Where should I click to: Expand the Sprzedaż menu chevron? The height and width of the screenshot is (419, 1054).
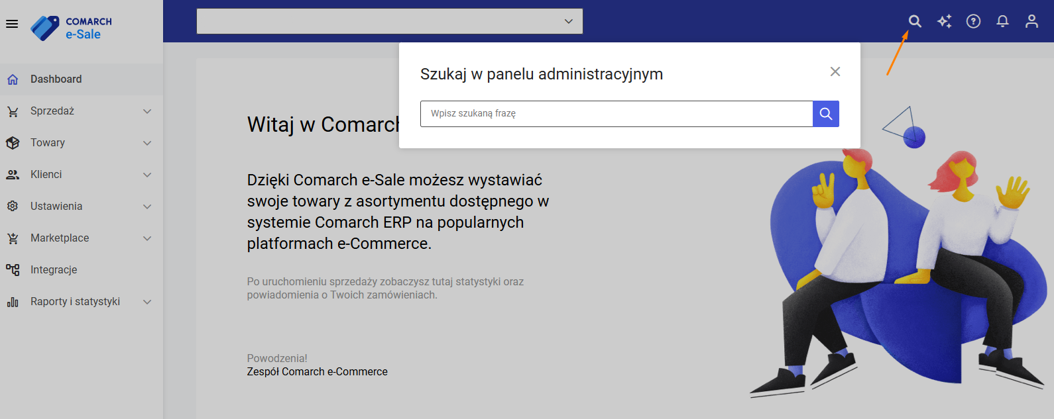pos(147,111)
